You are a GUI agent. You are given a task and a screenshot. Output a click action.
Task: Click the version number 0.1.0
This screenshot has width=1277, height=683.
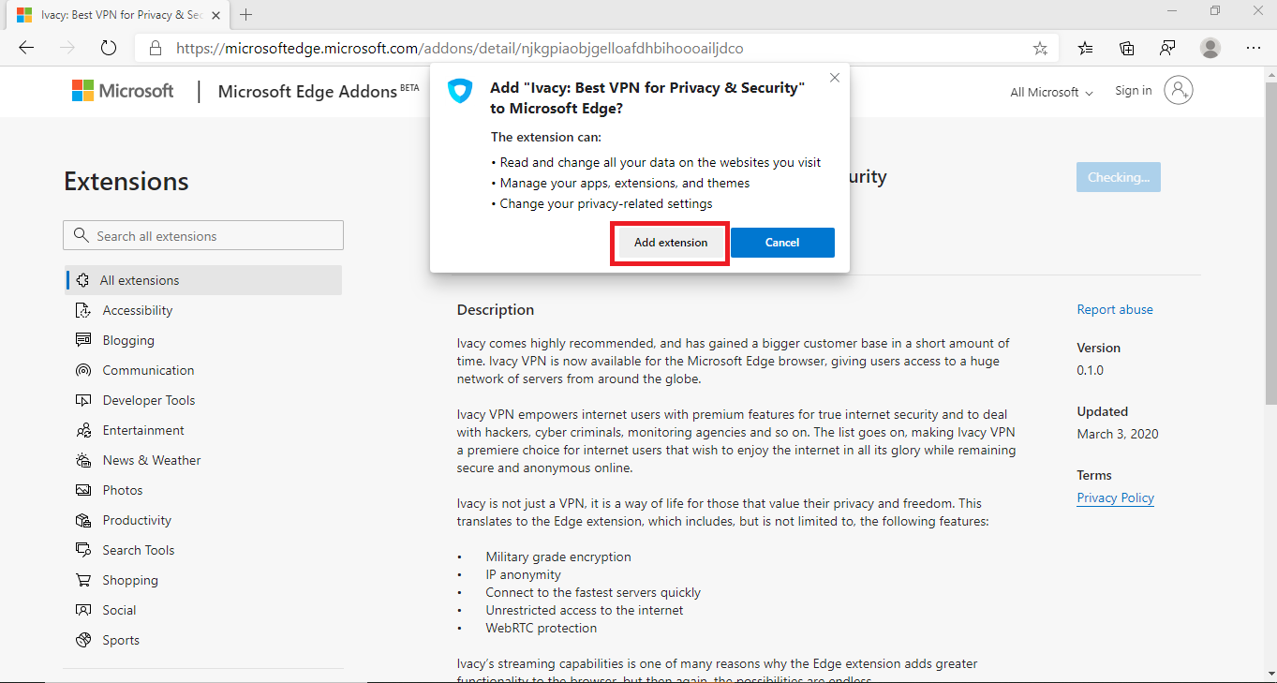[1091, 370]
